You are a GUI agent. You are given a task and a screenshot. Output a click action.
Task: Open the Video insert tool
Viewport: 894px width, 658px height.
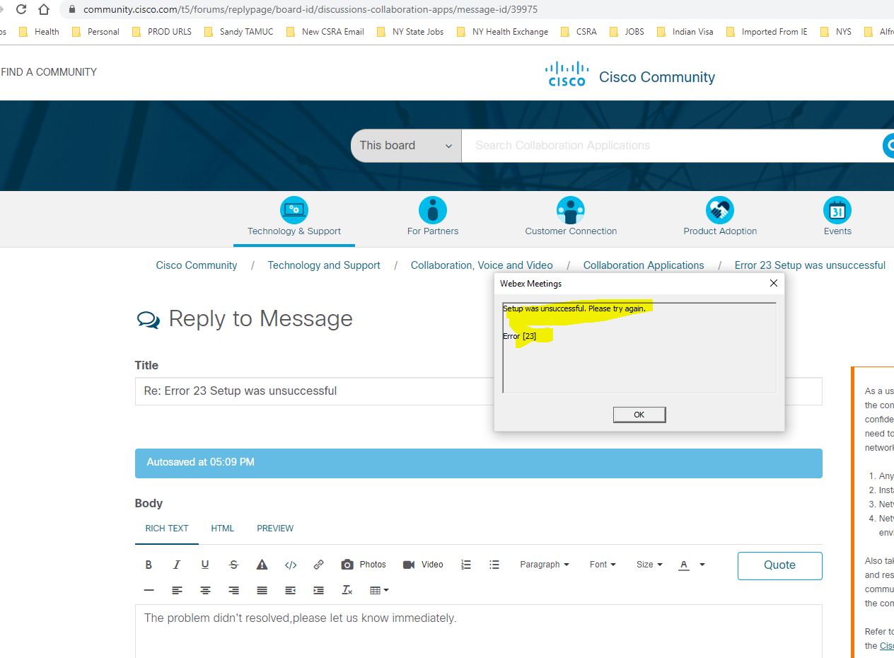(423, 564)
